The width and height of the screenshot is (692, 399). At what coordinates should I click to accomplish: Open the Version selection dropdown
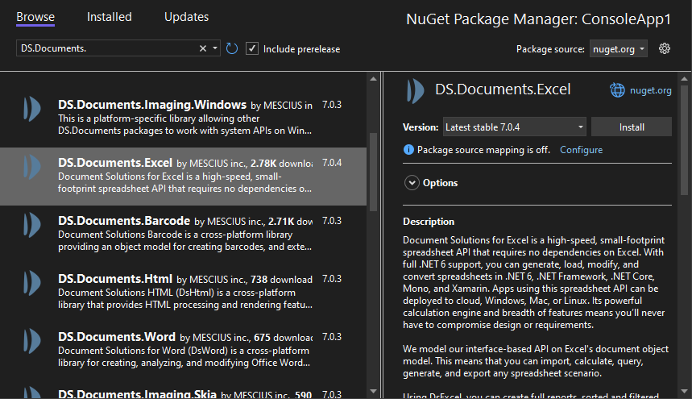click(x=514, y=127)
